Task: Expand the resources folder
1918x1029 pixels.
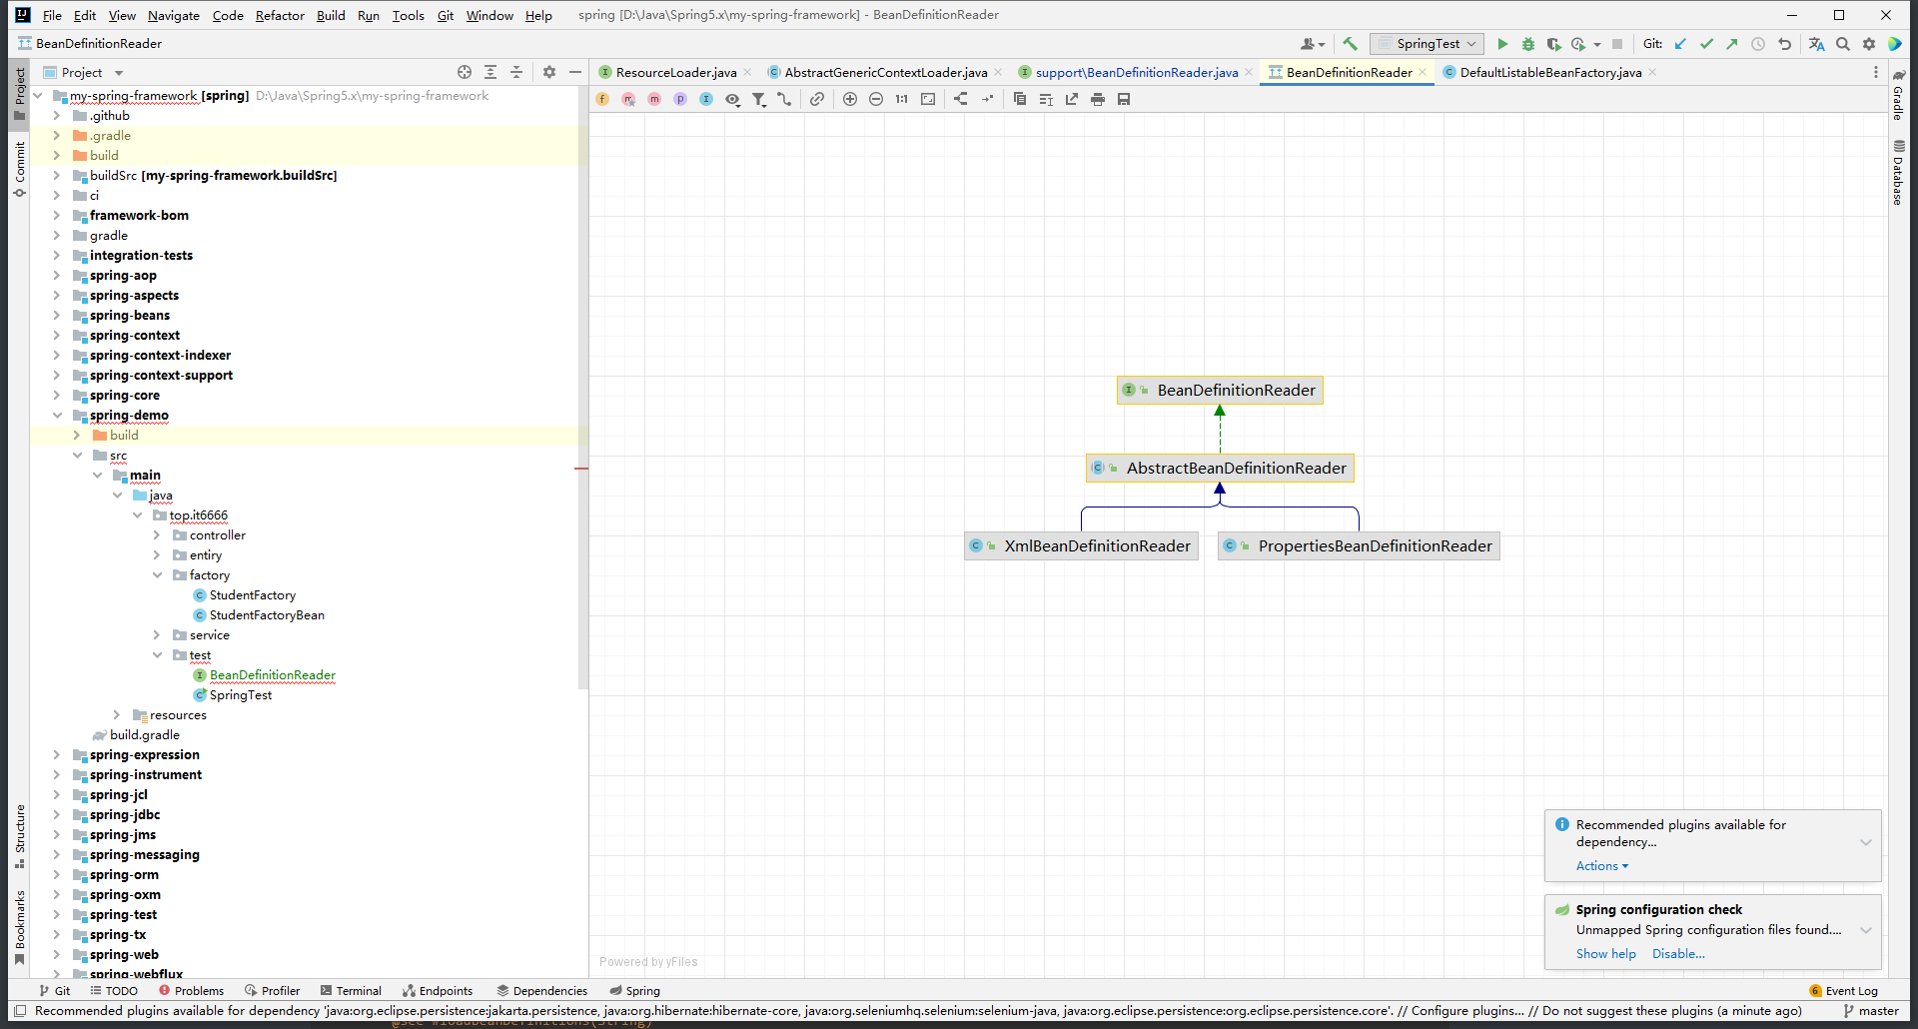Action: point(117,715)
